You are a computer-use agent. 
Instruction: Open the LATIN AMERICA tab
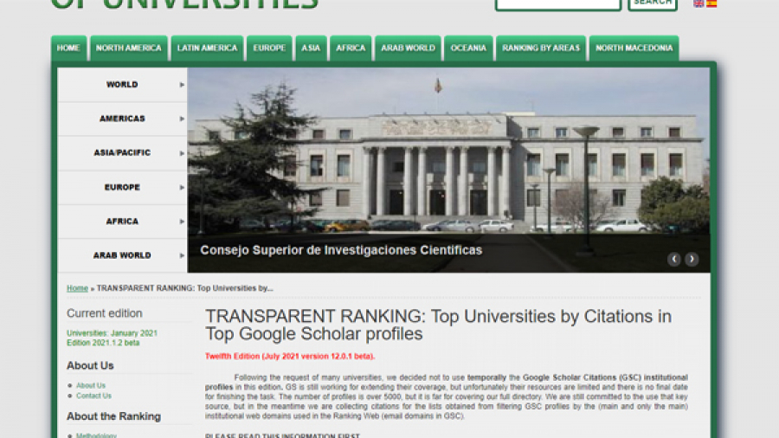click(207, 48)
